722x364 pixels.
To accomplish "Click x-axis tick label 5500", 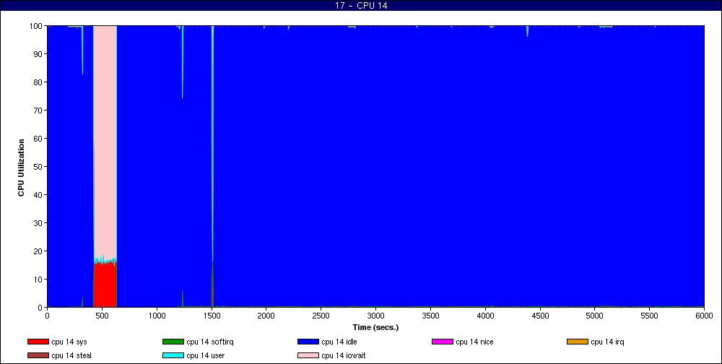I will click(x=649, y=316).
